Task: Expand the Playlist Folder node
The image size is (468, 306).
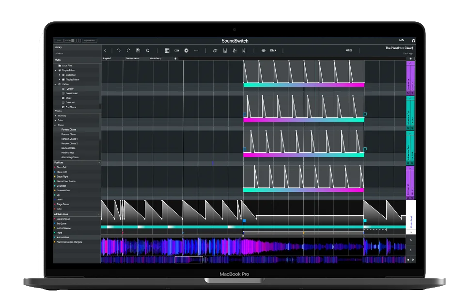Action: coord(60,80)
